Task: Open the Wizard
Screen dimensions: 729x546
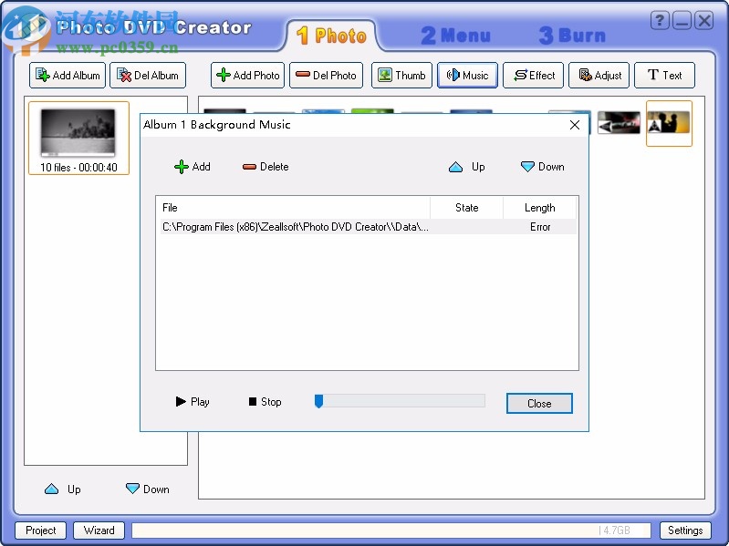Action: 99,531
